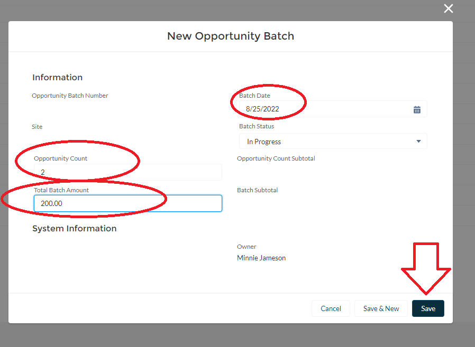The image size is (475, 347).
Task: Select the In Progress status combo box
Action: (x=328, y=142)
